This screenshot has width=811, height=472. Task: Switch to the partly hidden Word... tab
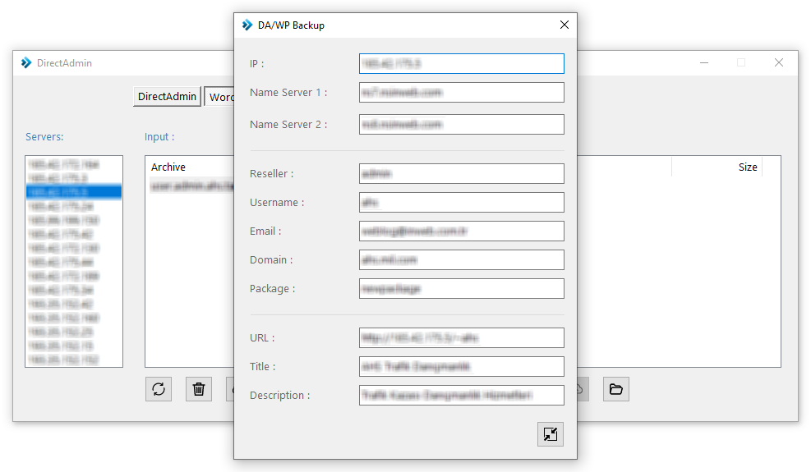coord(220,97)
